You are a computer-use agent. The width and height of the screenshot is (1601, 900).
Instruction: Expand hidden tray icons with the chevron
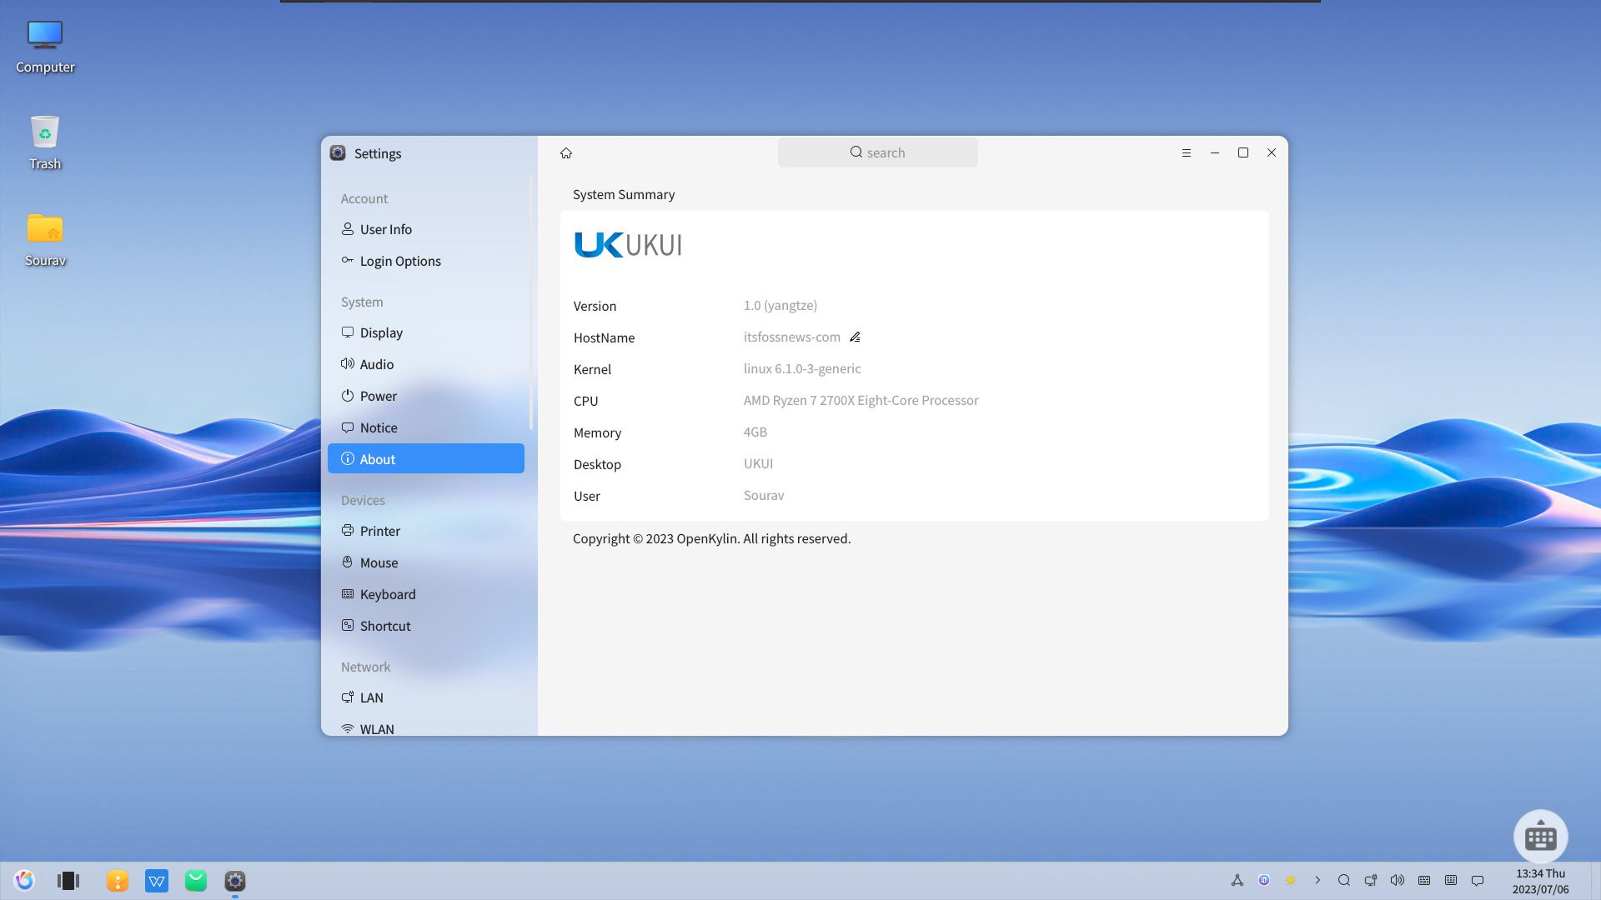pos(1318,880)
